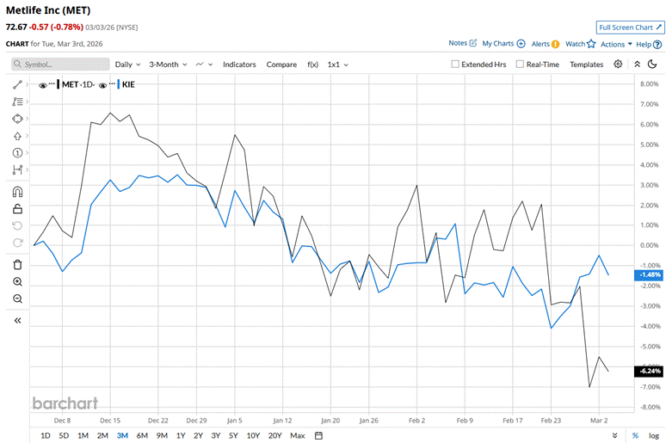Screen dimensions: 672x443
Task: Open the Daily interval dropdown
Action: click(x=127, y=65)
